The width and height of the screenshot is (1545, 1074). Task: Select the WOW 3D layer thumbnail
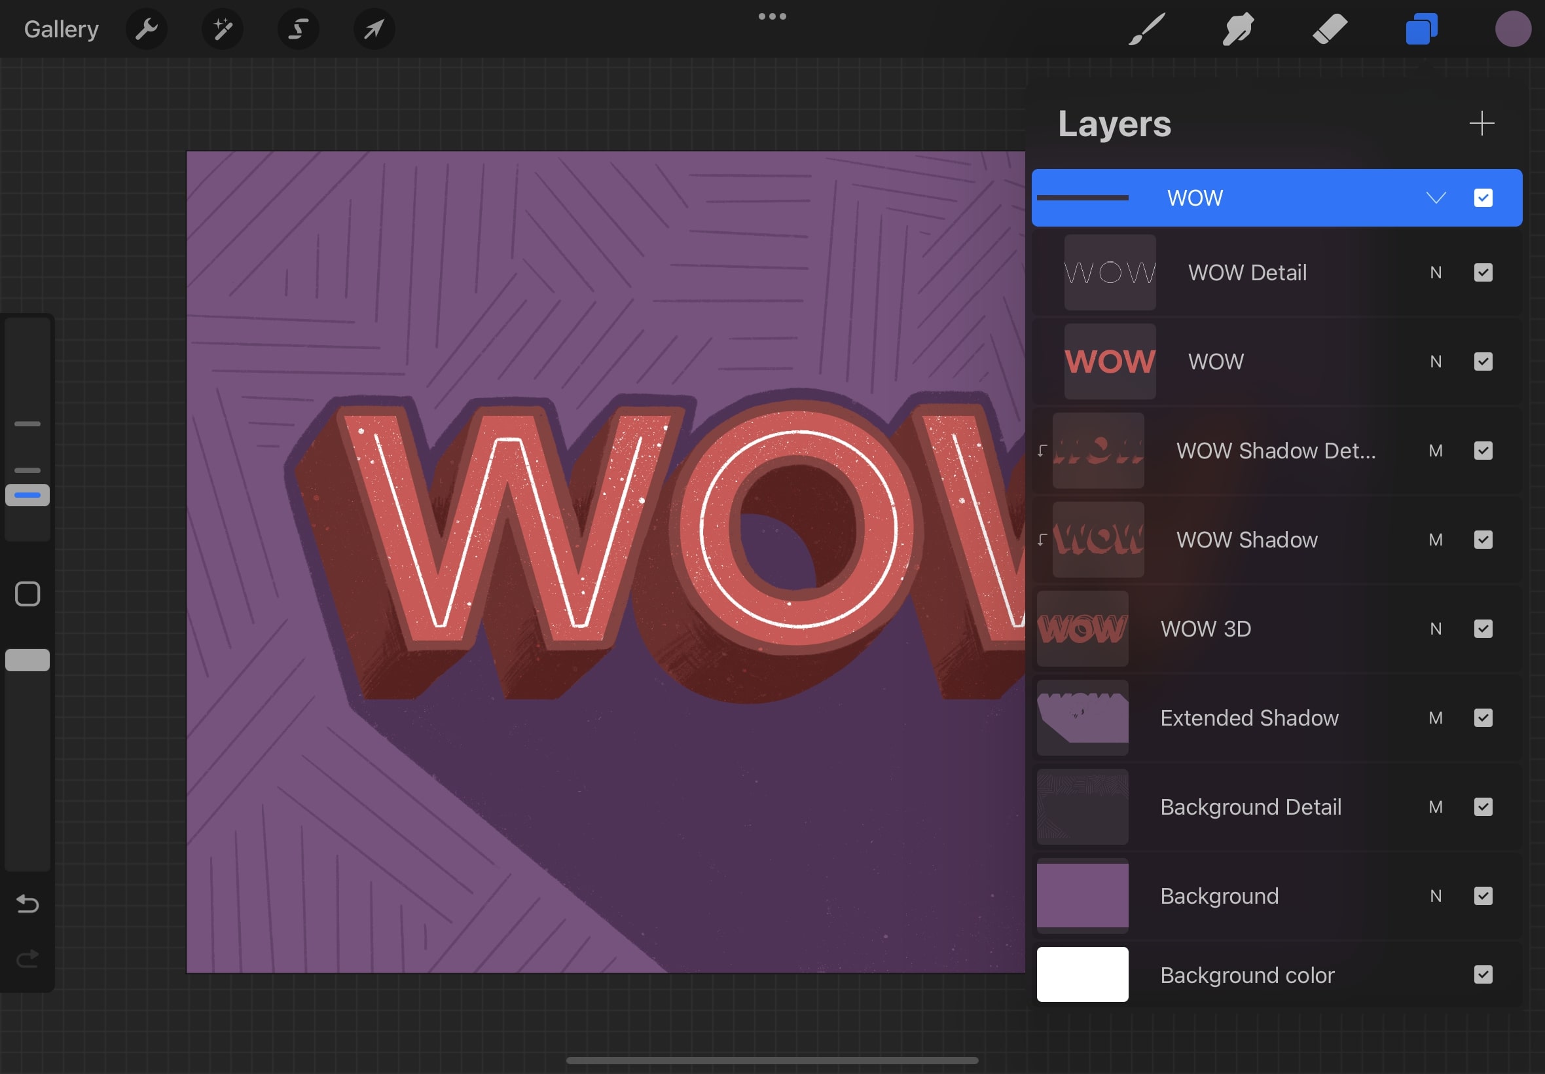tap(1082, 629)
